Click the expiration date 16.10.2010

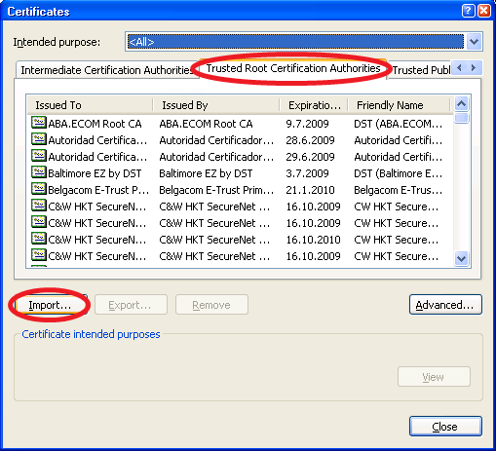tap(313, 240)
